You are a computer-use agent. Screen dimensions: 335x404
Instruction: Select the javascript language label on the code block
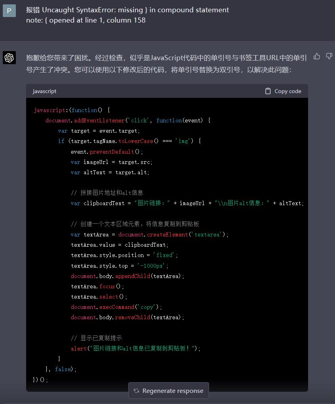click(x=44, y=91)
